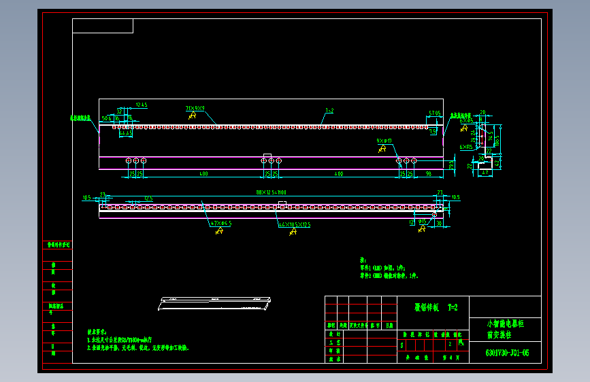Click the S cell in the title block
590x382 pixels.
tap(401, 345)
